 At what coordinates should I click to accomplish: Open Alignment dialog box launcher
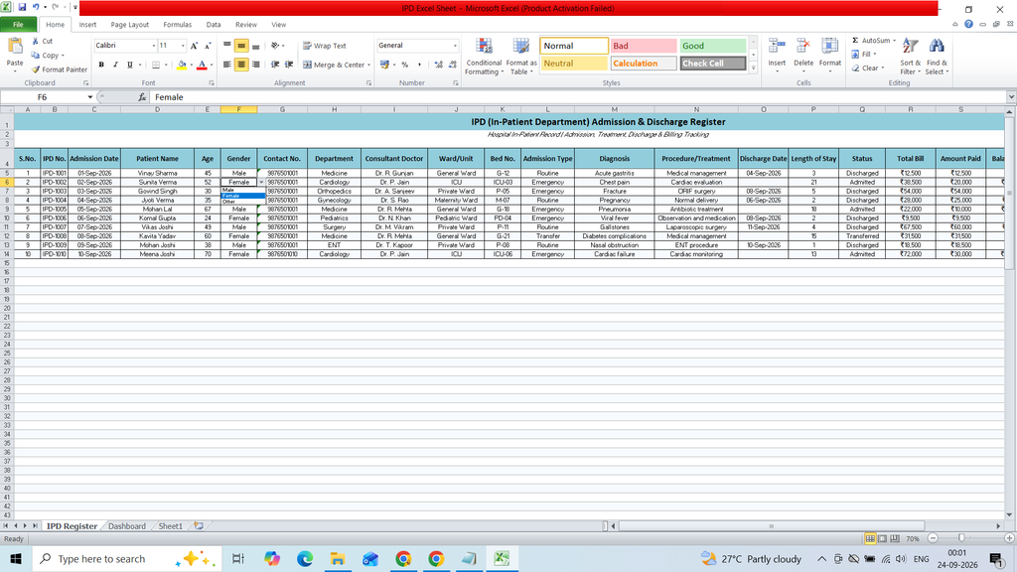[368, 83]
